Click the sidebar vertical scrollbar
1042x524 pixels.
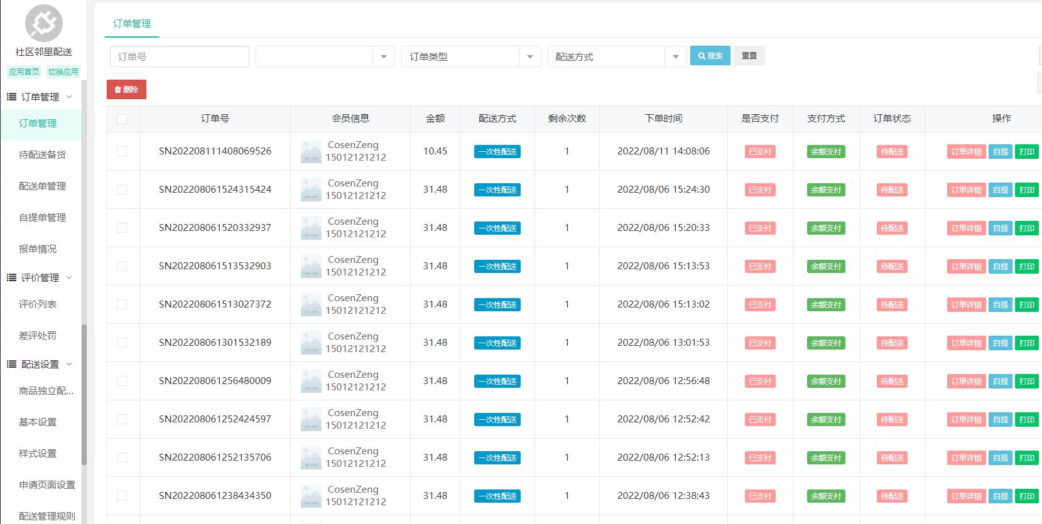click(84, 394)
